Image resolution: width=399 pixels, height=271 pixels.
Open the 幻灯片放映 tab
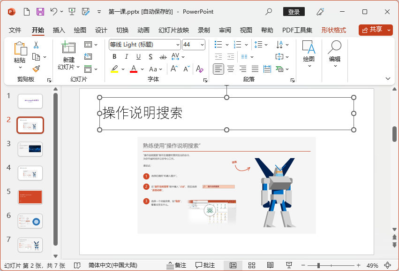click(x=174, y=30)
